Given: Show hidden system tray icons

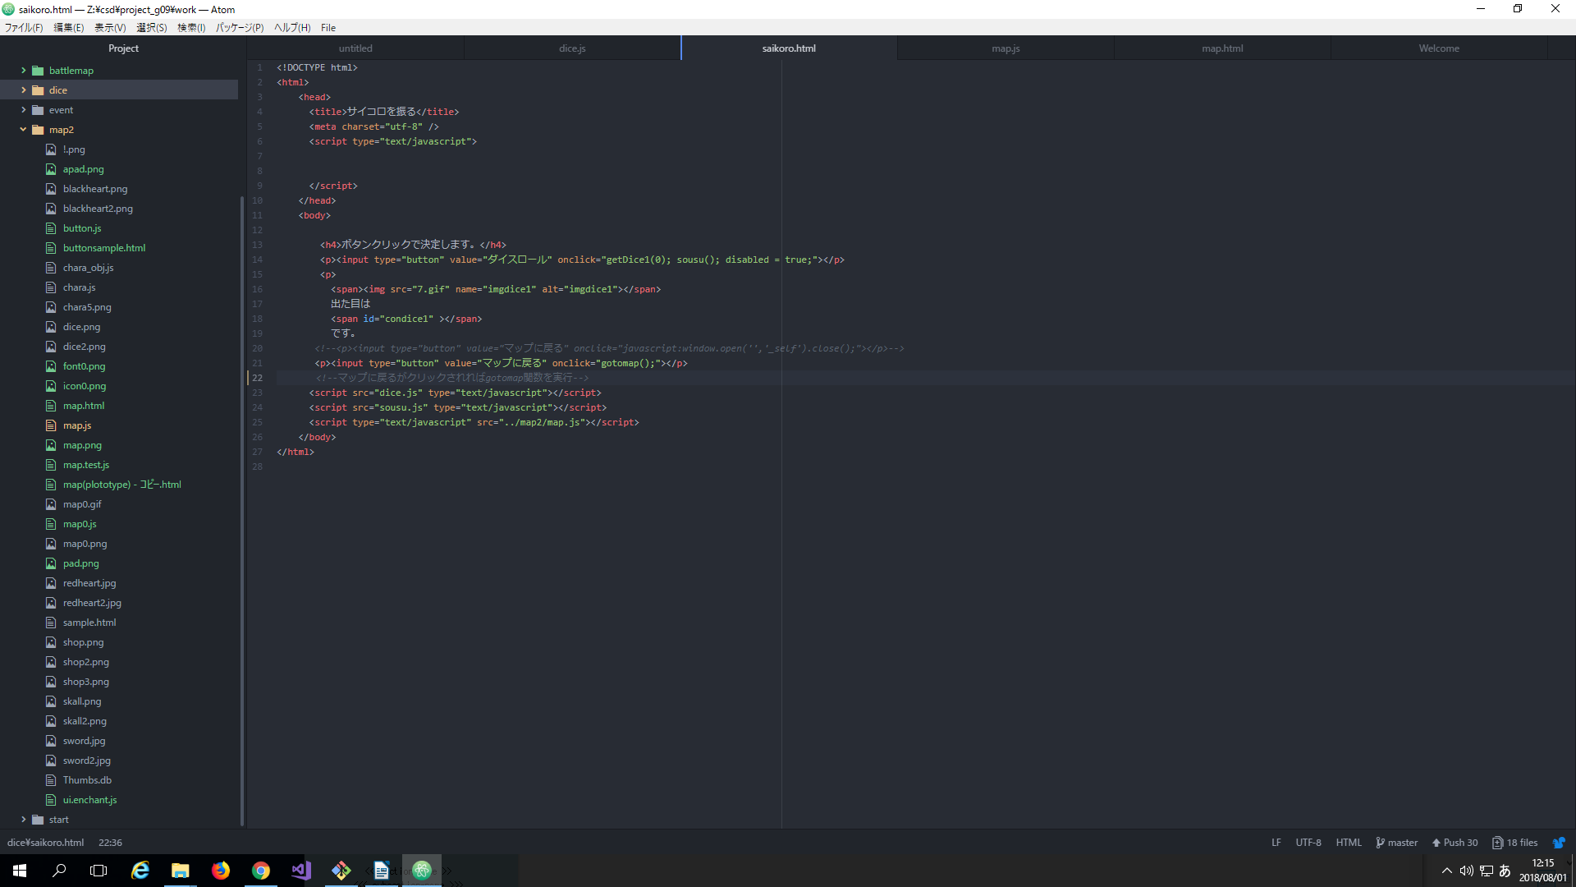Looking at the screenshot, I should (1446, 871).
